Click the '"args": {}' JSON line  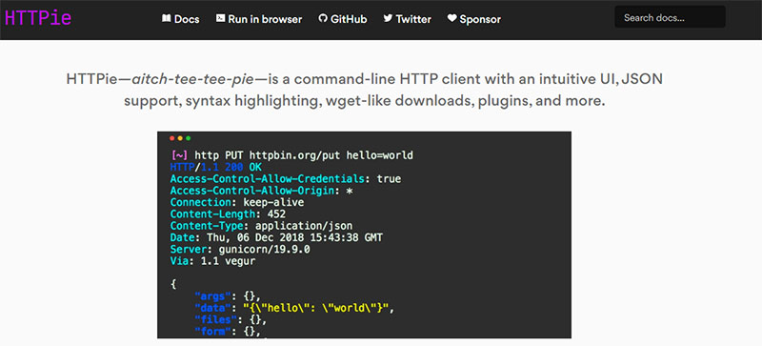click(x=228, y=296)
